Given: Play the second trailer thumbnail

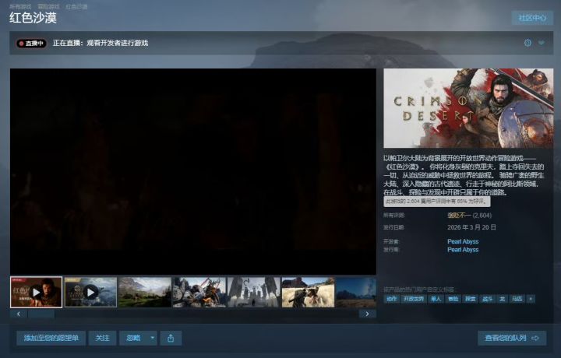Looking at the screenshot, I should pyautogui.click(x=91, y=293).
